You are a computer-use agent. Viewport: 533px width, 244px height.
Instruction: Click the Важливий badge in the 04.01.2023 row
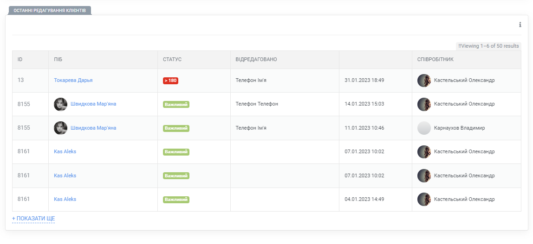(x=176, y=200)
